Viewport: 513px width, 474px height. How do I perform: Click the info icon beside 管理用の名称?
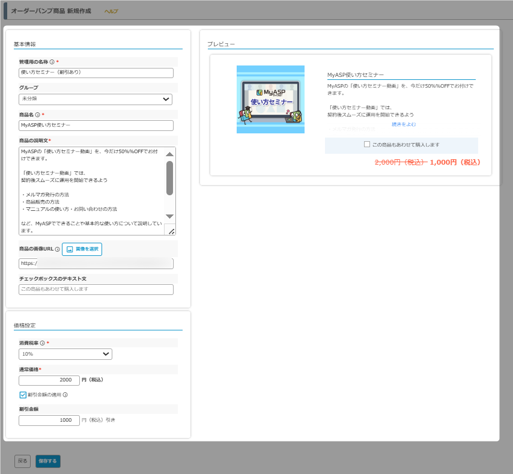coord(52,62)
